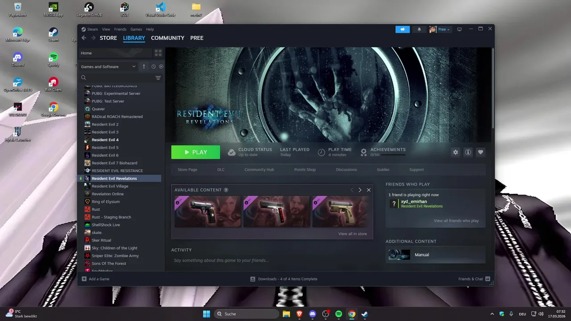Switch to Big Picture mode monitor icon
571x321 pixels.
coord(459,29)
